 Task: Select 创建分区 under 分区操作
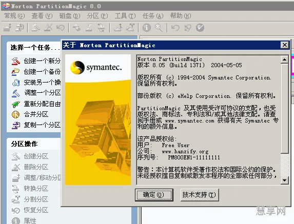pos(30,156)
